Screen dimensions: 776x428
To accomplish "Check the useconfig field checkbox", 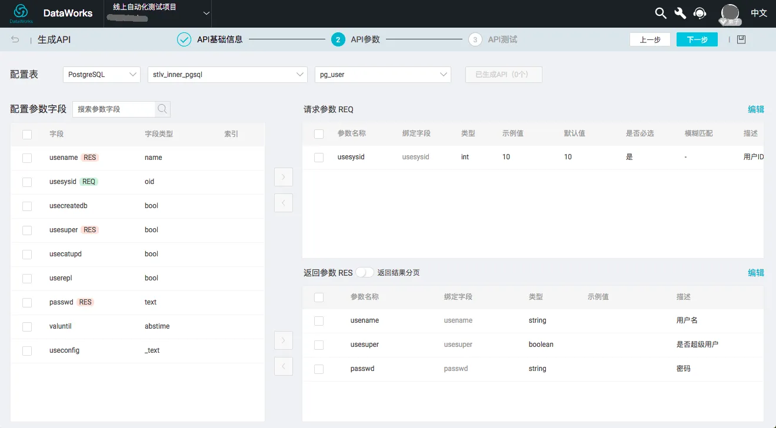I will point(27,350).
